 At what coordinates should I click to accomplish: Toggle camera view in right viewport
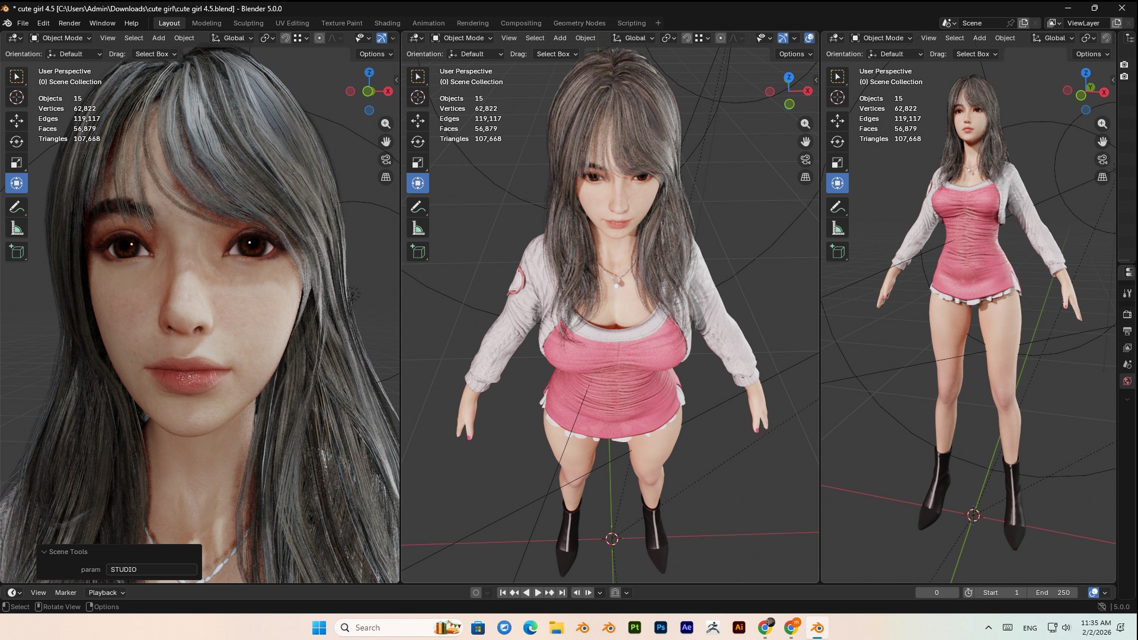(1102, 159)
